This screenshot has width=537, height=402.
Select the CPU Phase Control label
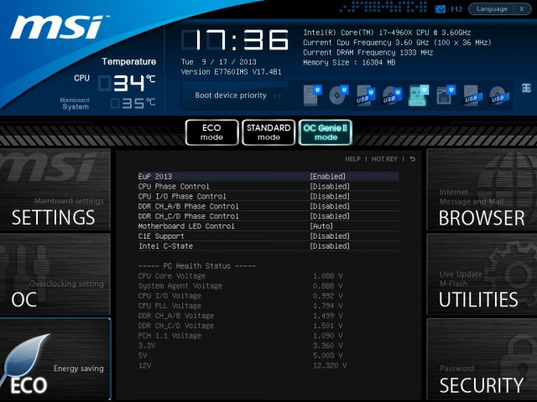point(174,186)
